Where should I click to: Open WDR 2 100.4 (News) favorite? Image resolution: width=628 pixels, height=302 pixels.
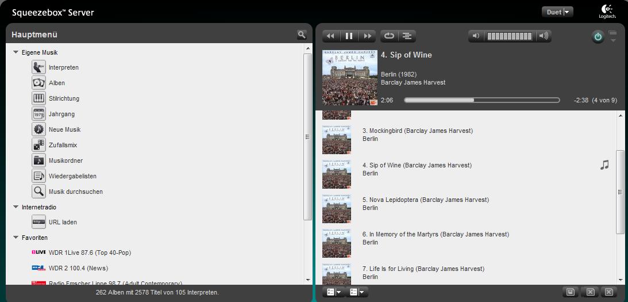point(78,268)
